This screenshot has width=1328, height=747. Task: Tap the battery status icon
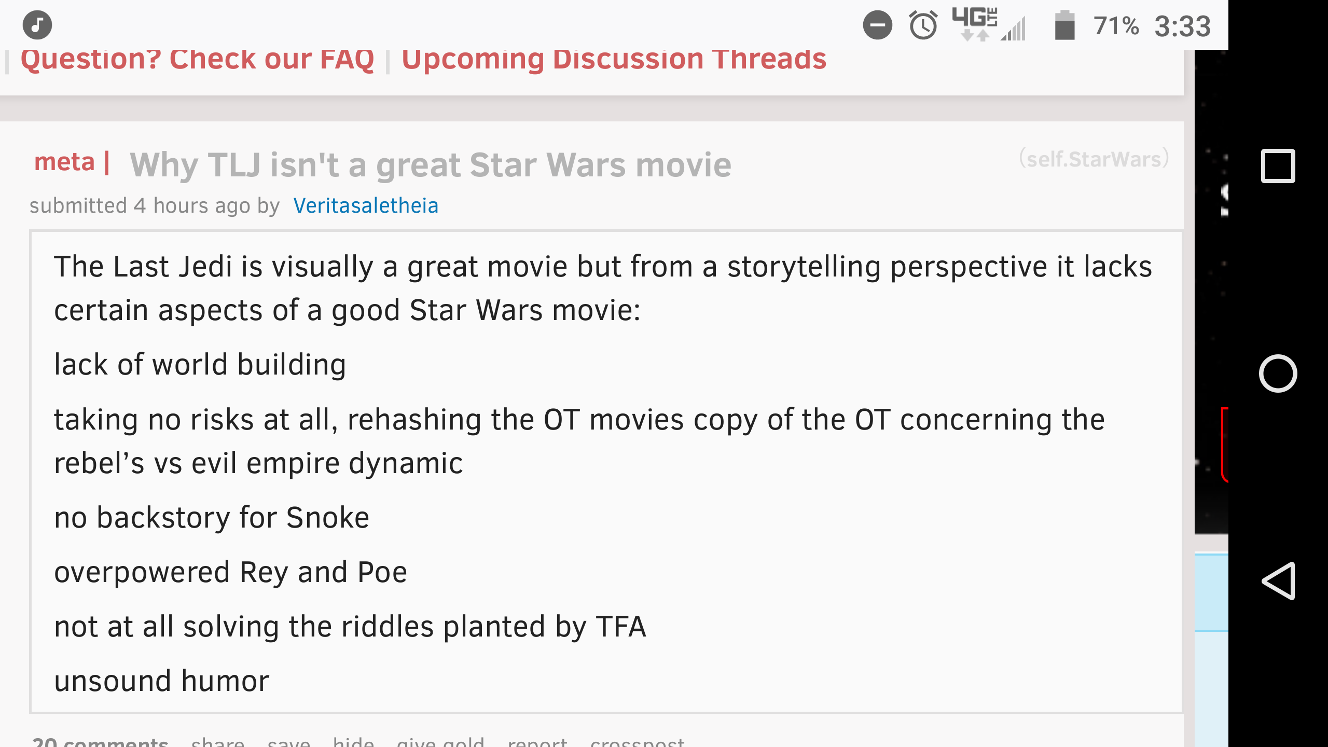[1064, 25]
